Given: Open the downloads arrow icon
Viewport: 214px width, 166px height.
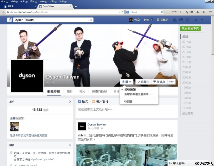Looking at the screenshot, I should 198,12.
